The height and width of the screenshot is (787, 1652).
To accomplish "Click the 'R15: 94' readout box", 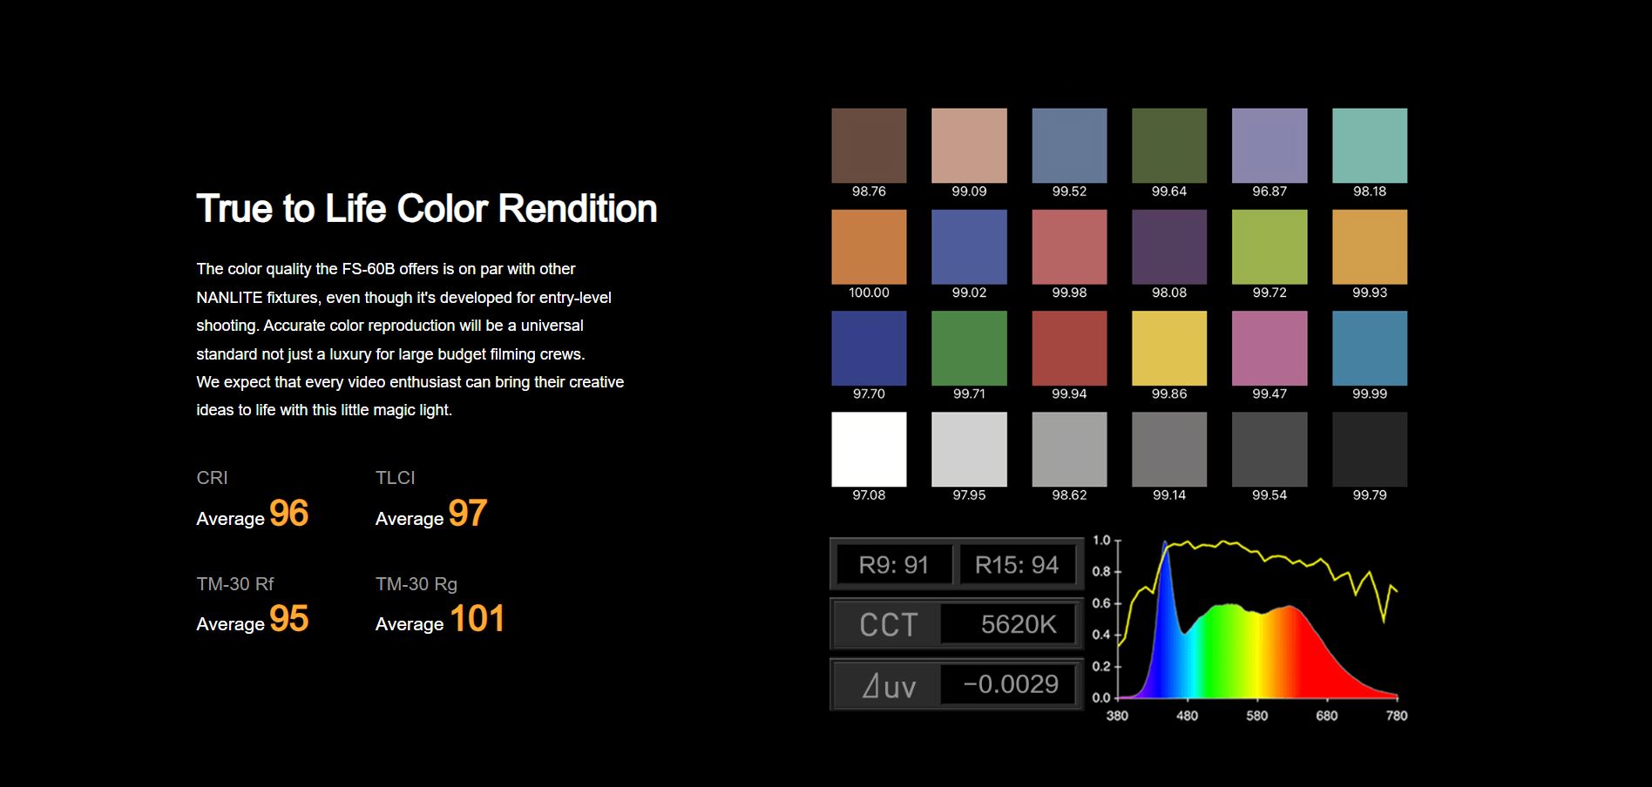I will click(1017, 565).
